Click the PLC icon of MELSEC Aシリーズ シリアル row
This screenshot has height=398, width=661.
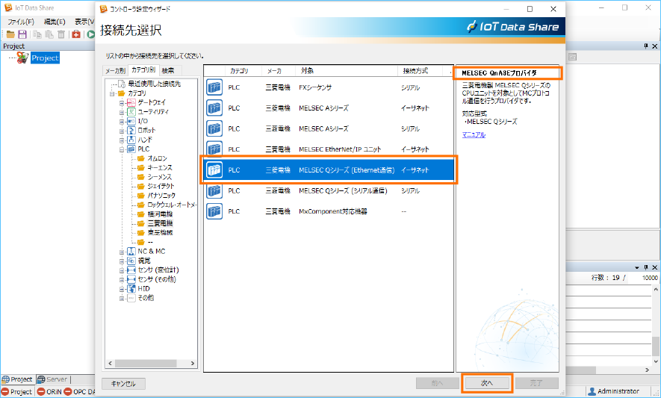coord(214,128)
